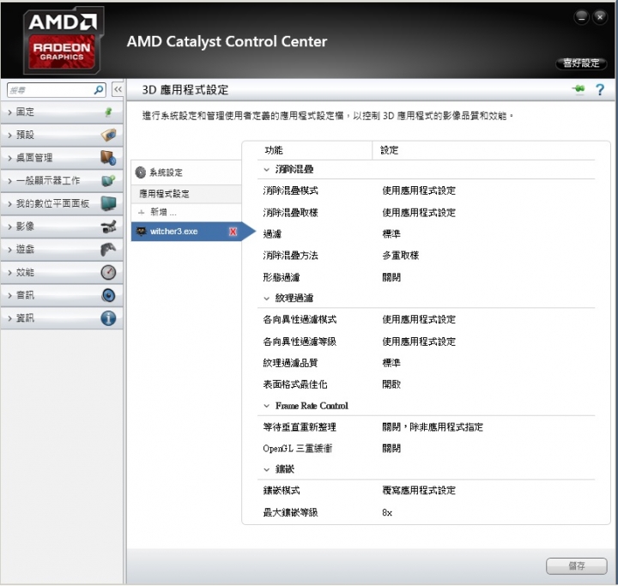
Task: Remove witcher3.exe profile with red X
Action: [233, 232]
